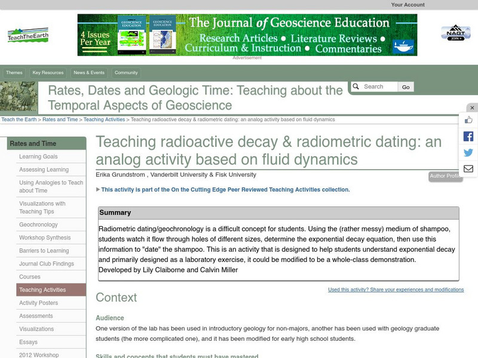Open Workshop Synthesis sidebar item
478x358 pixels.
click(51, 237)
